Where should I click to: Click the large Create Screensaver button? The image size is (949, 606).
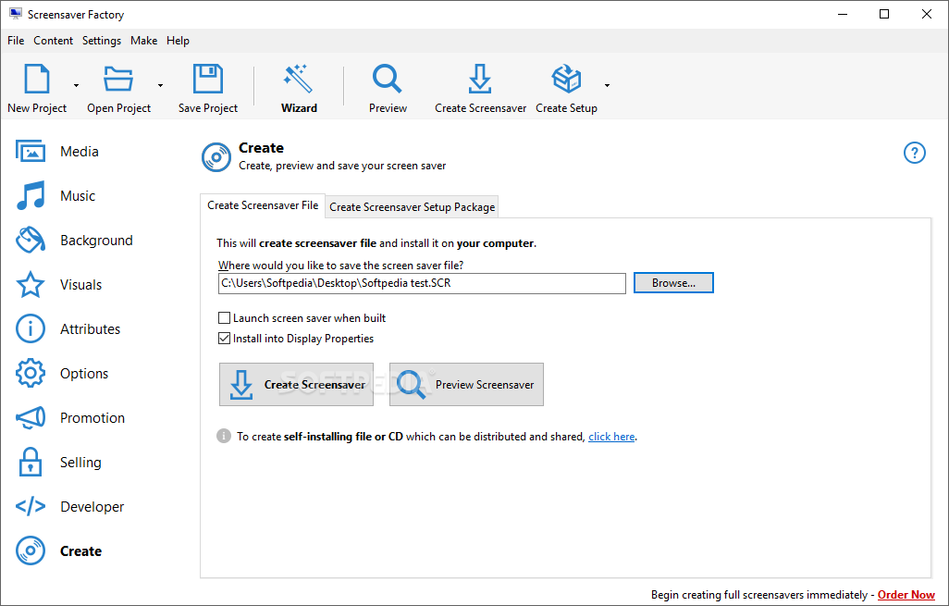click(x=297, y=385)
